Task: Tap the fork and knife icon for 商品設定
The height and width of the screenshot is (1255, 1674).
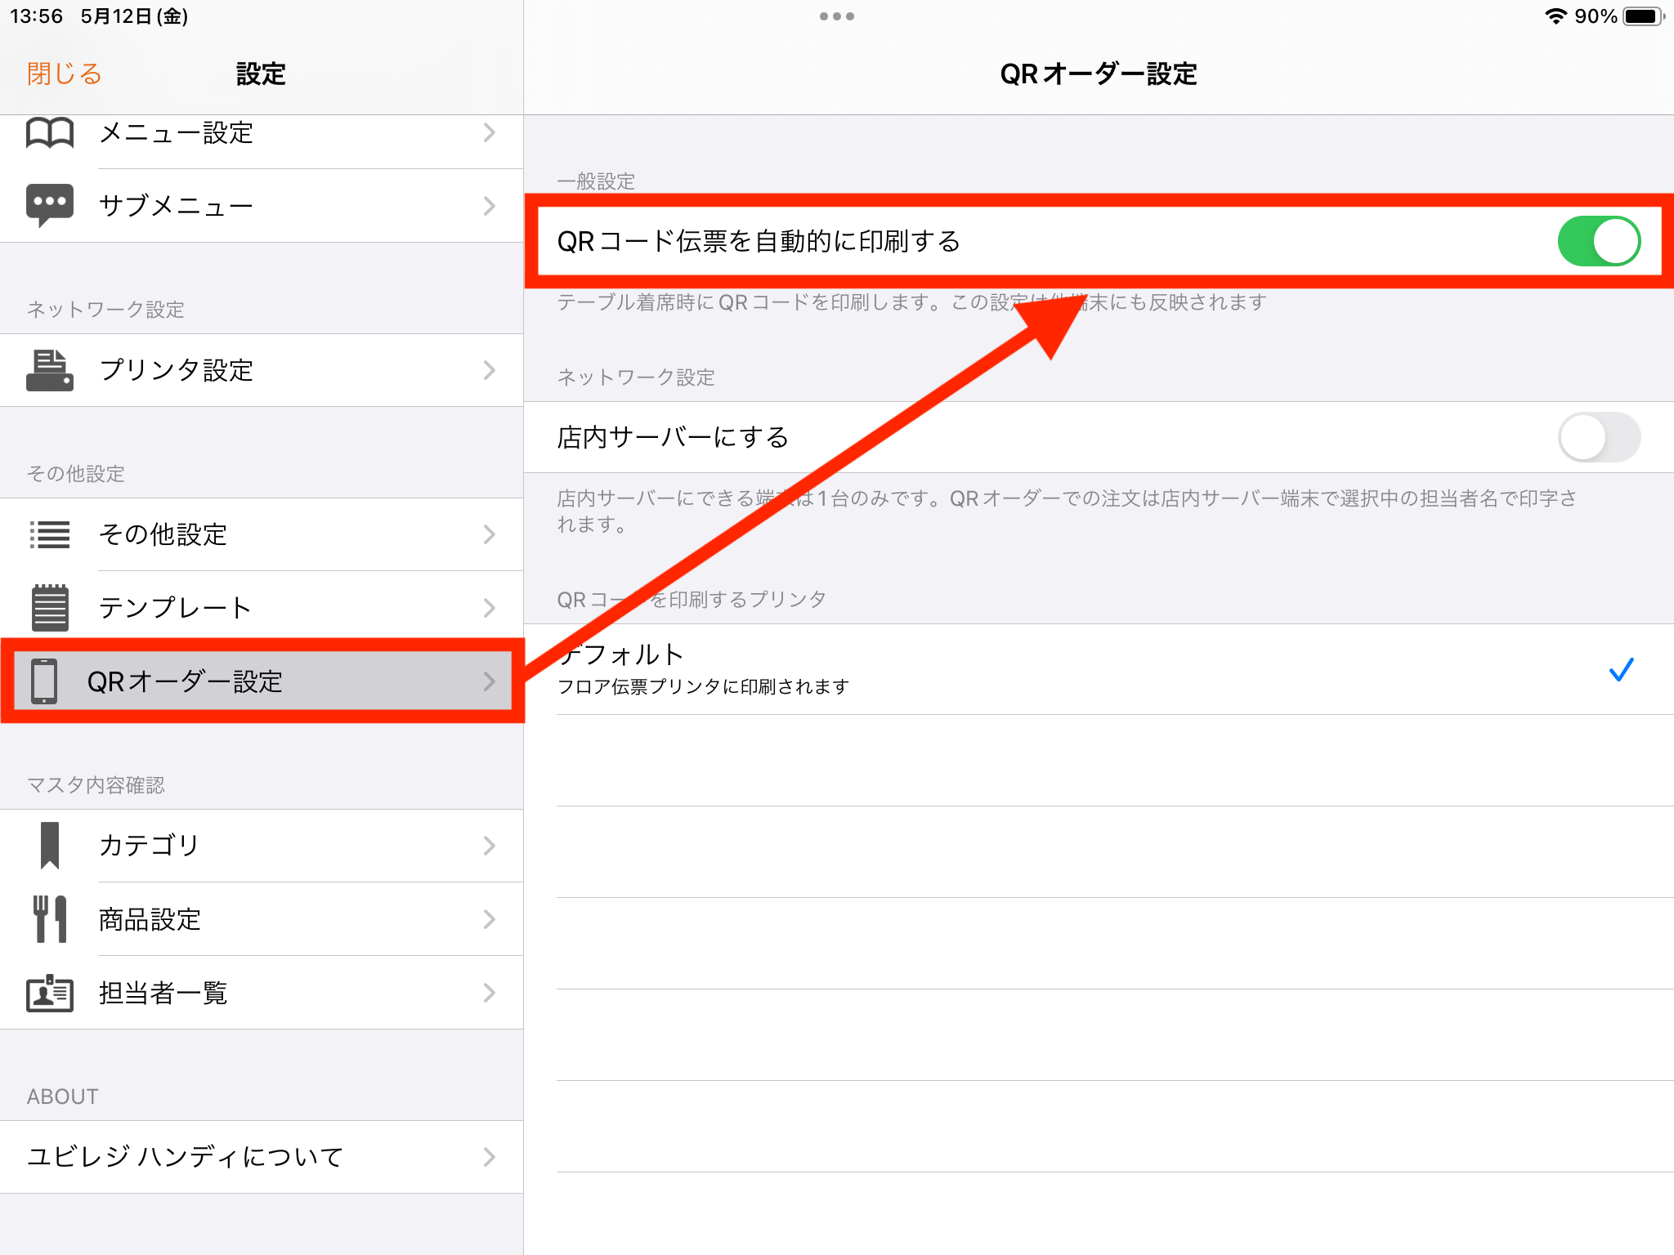Action: point(50,919)
